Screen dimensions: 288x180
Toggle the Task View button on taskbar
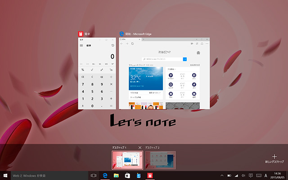(x=94, y=175)
